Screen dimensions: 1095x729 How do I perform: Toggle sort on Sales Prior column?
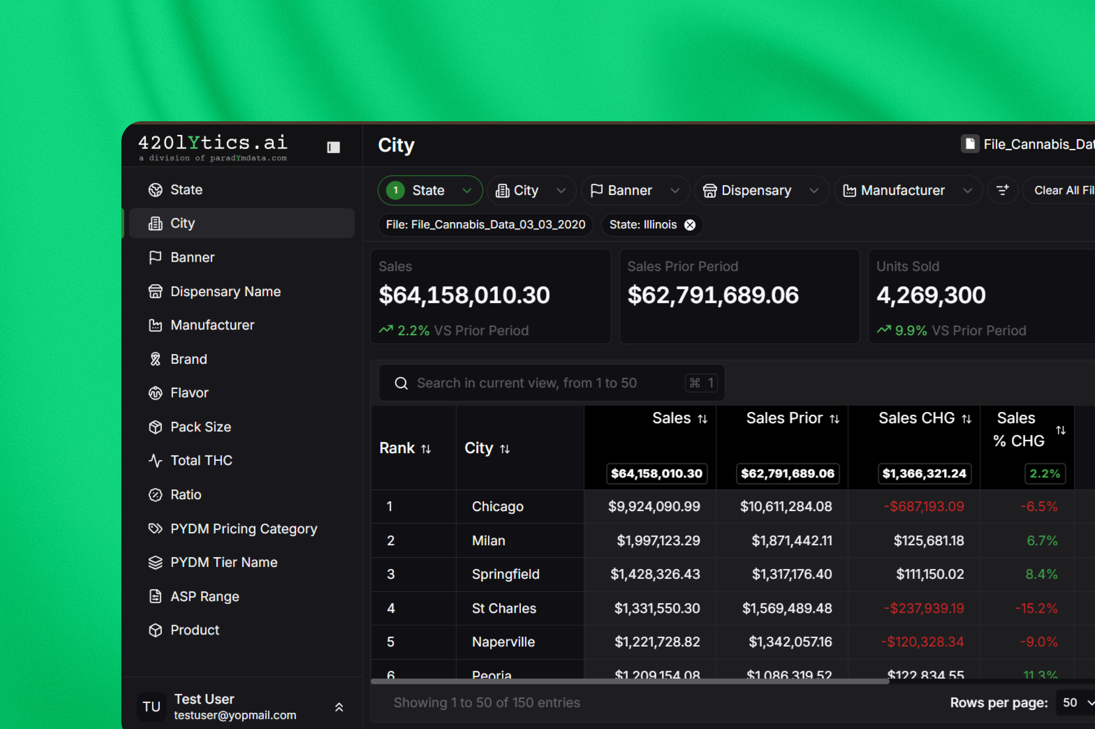(x=834, y=419)
